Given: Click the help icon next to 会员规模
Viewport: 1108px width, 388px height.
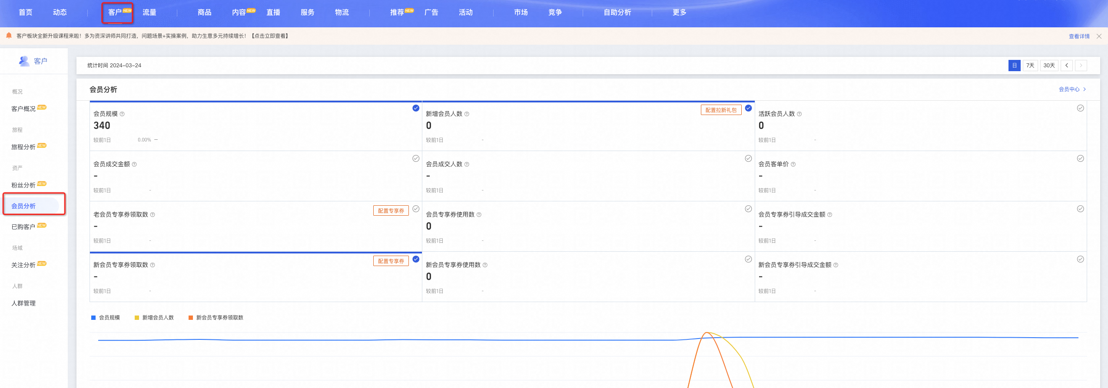Looking at the screenshot, I should pos(122,114).
